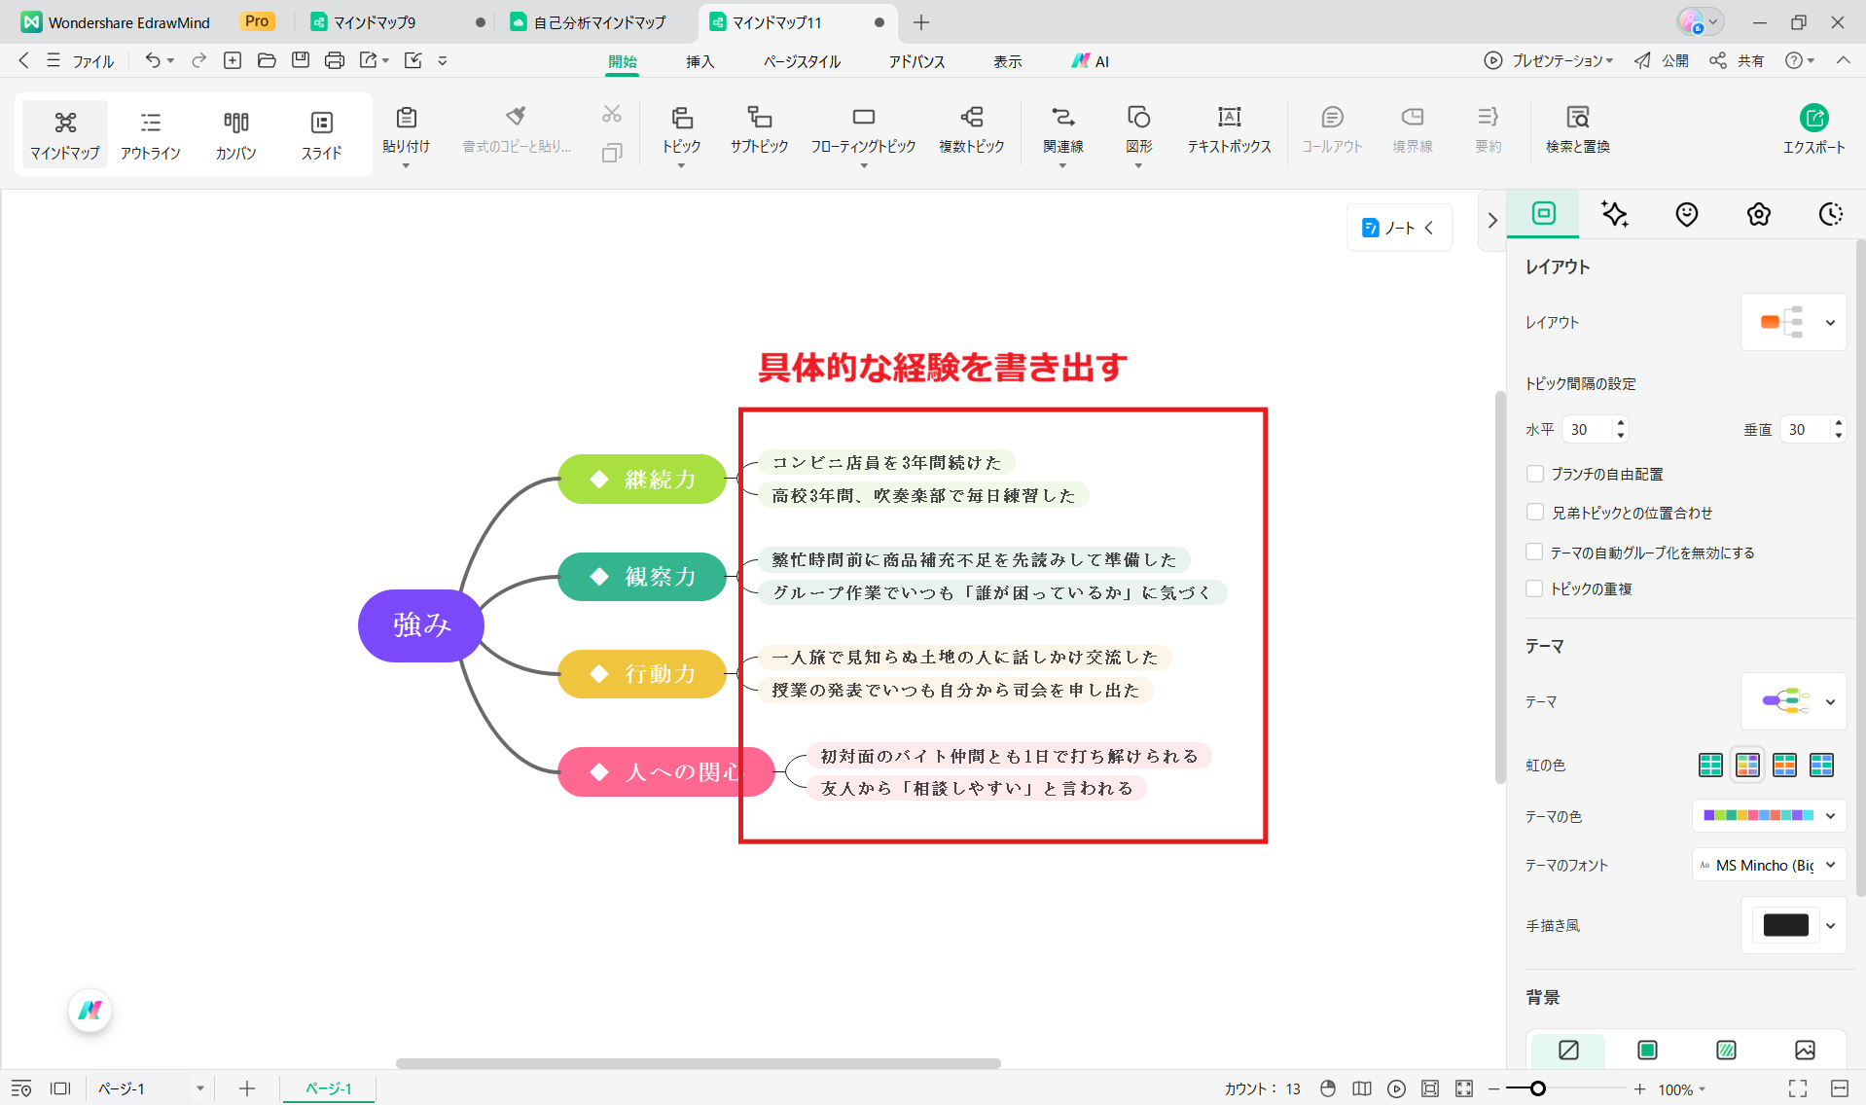
Task: Open the icon/sticker marker panel tab
Action: [x=1687, y=214]
